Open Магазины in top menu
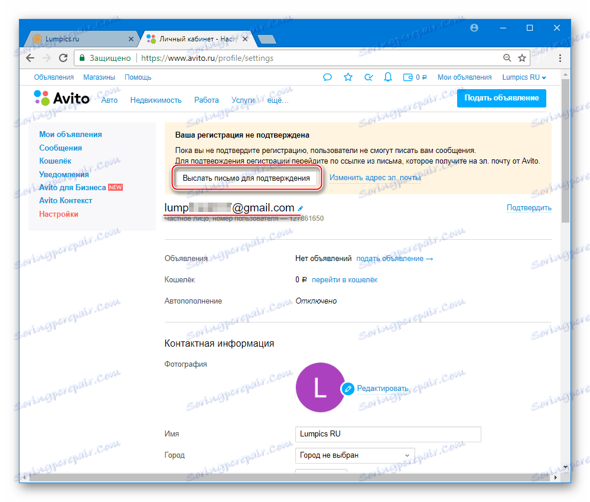The image size is (590, 502). coord(99,77)
